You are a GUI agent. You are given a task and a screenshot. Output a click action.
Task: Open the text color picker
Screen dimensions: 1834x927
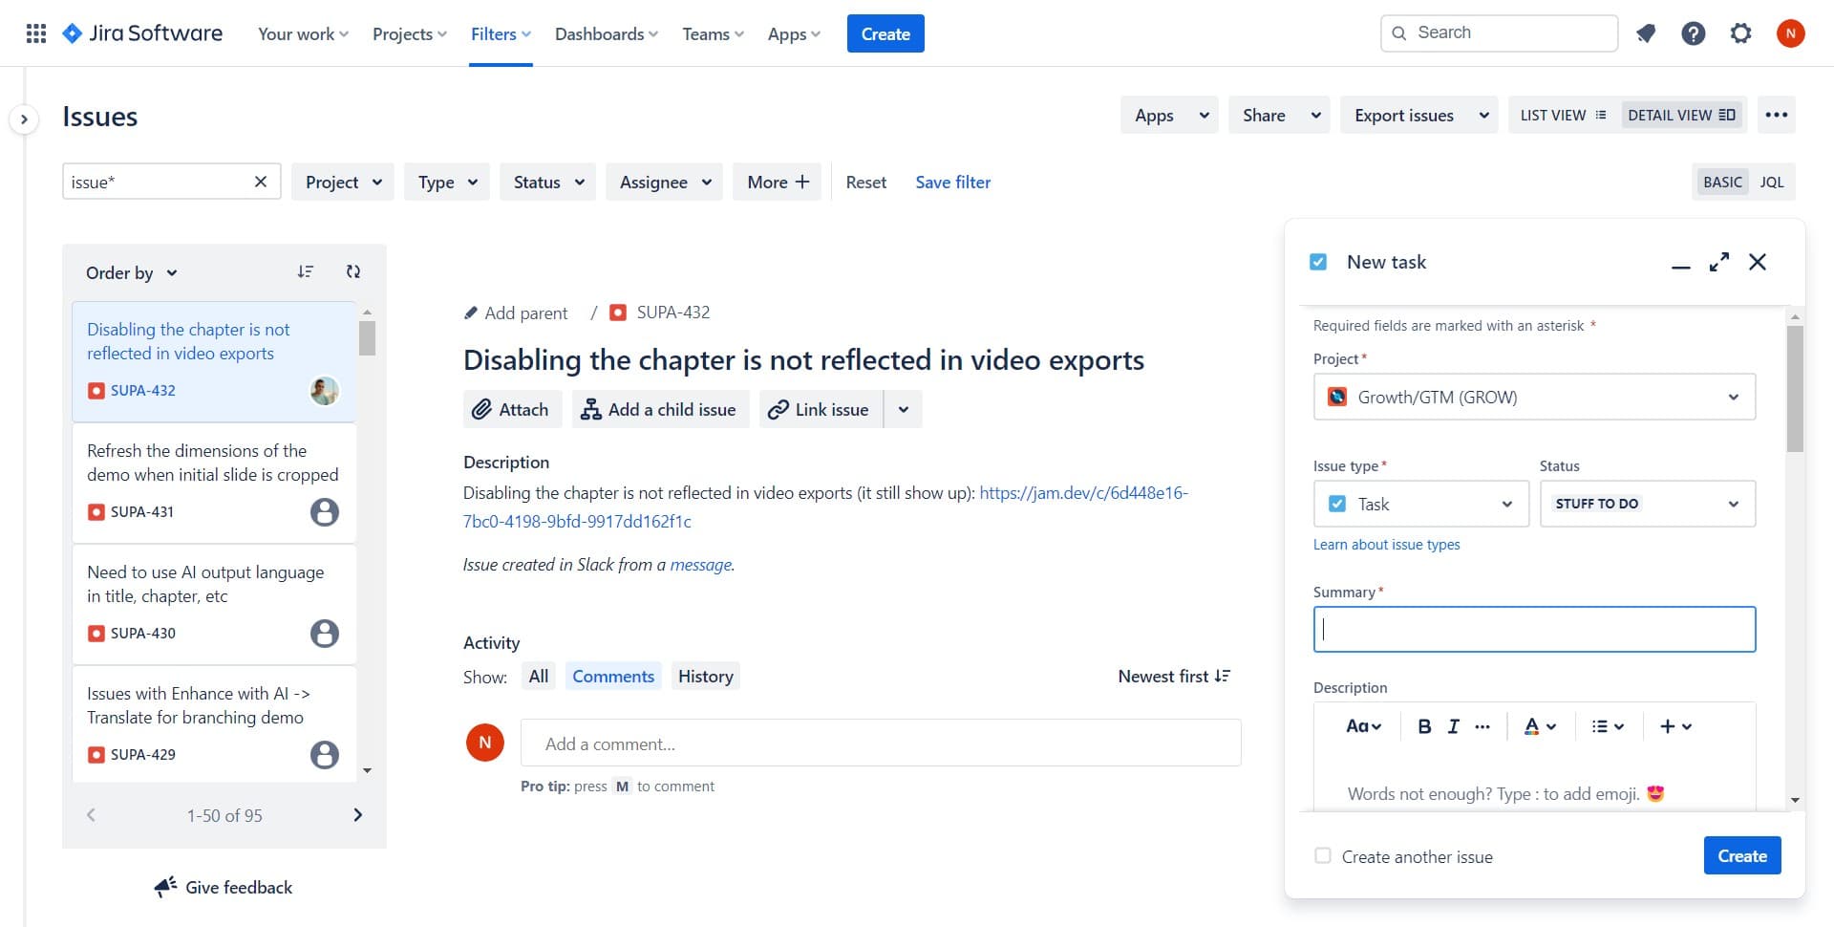pos(1539,726)
